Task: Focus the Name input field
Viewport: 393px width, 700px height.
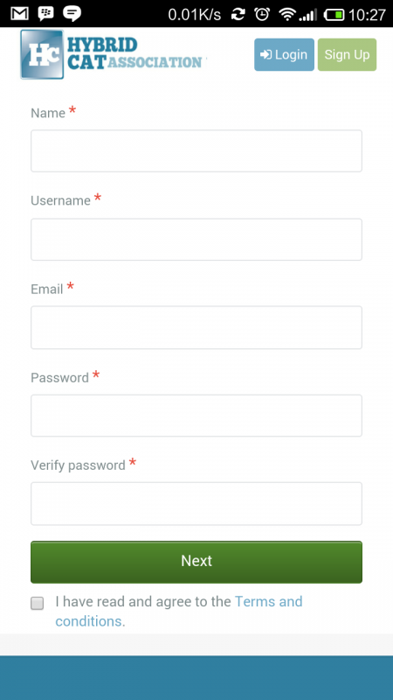Action: tap(196, 150)
